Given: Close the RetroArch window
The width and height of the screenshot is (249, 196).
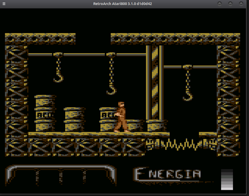Looking at the screenshot, I should tap(241, 4).
